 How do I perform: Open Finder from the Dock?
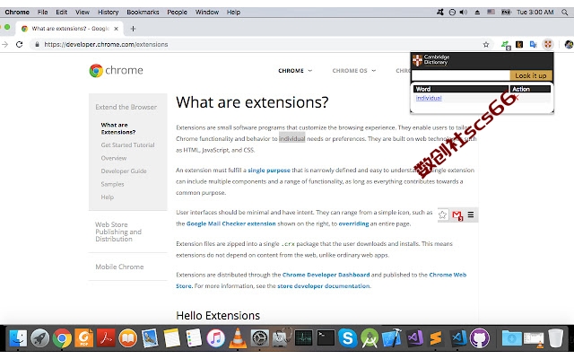point(18,337)
